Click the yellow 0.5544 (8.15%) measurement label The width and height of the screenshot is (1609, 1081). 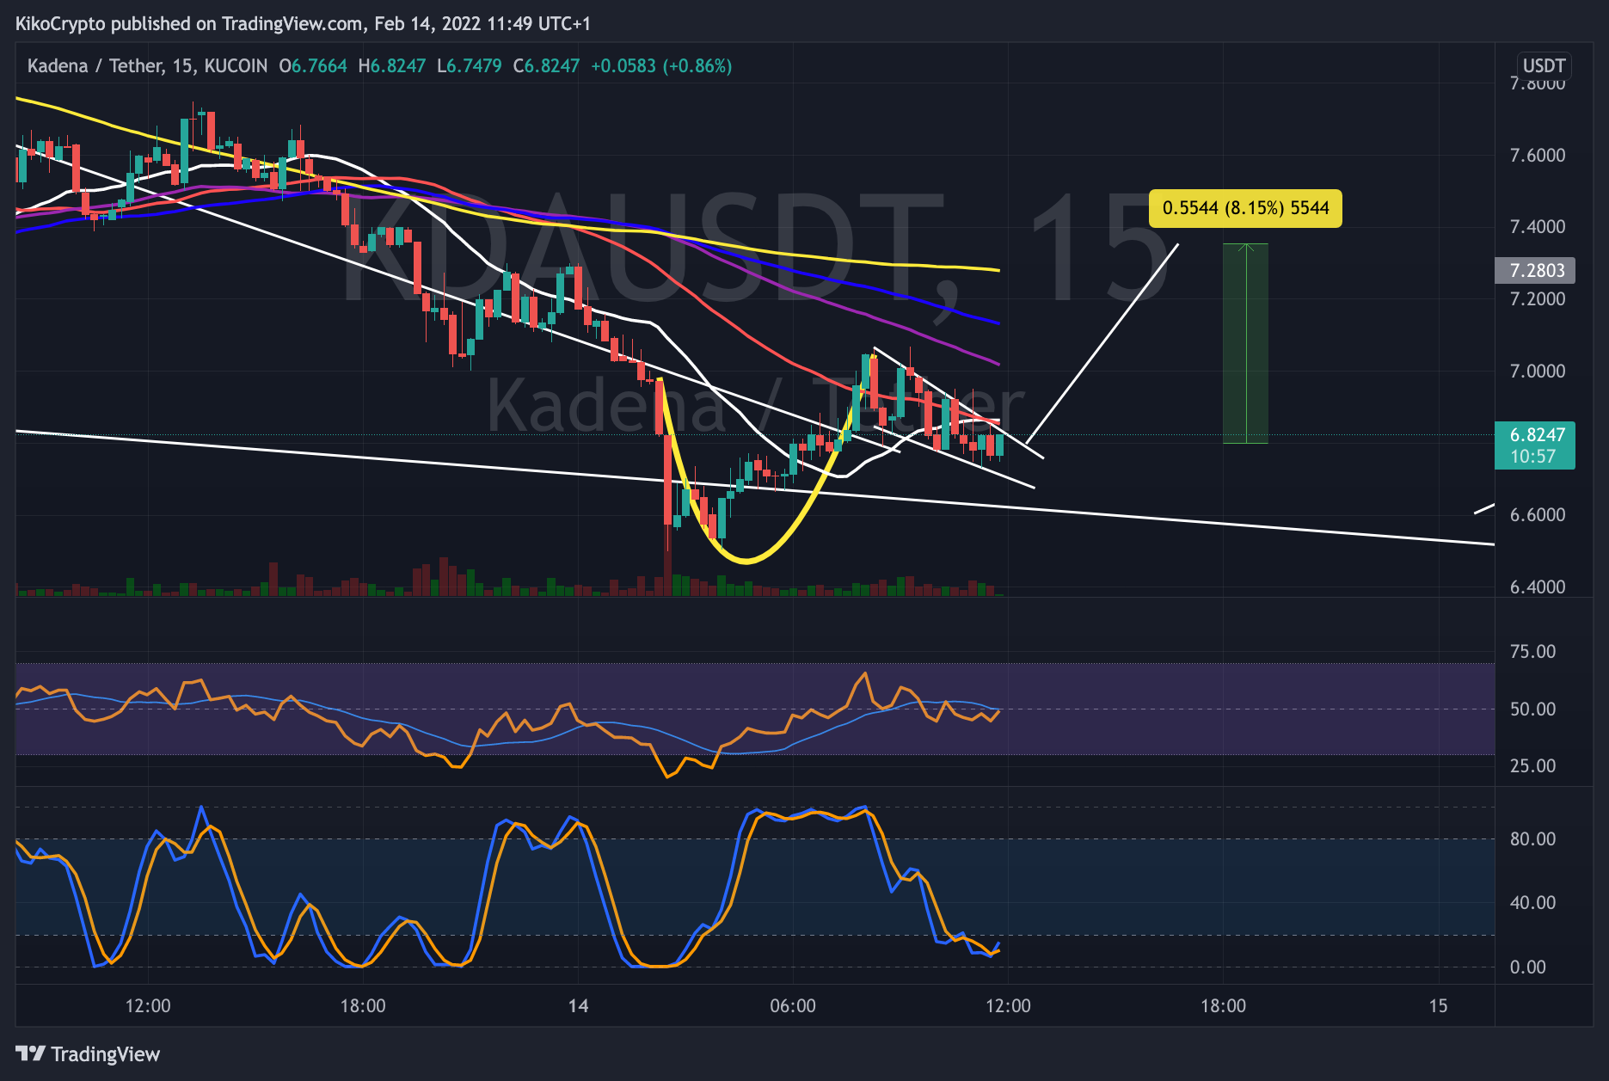coord(1245,208)
